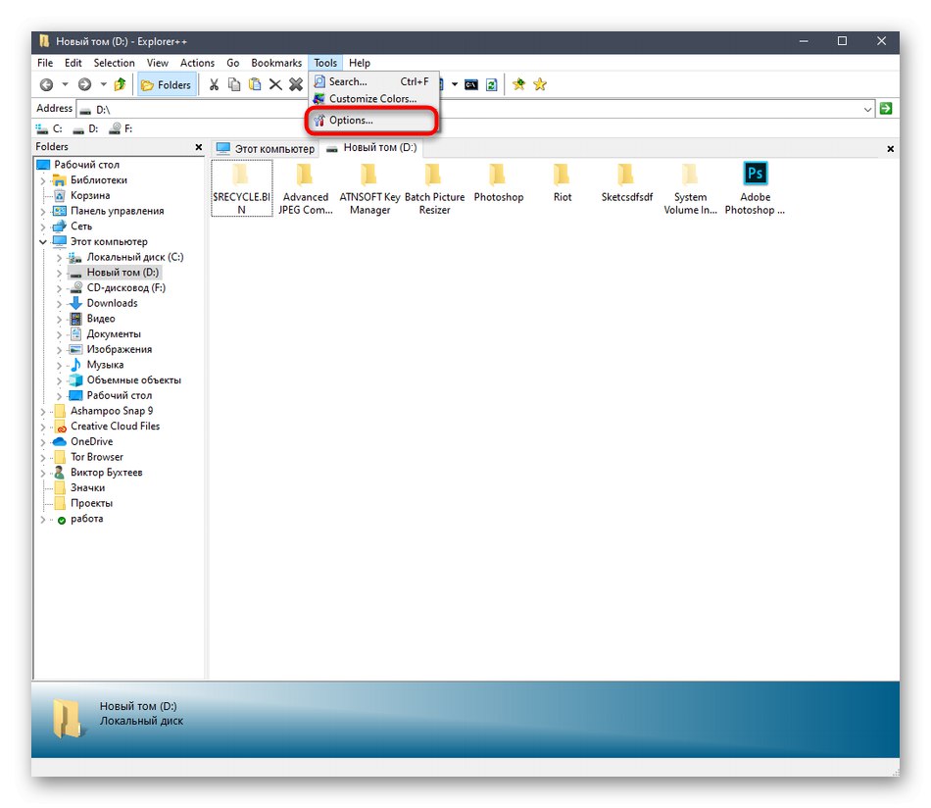Click the thin X Delete icon

tap(275, 85)
